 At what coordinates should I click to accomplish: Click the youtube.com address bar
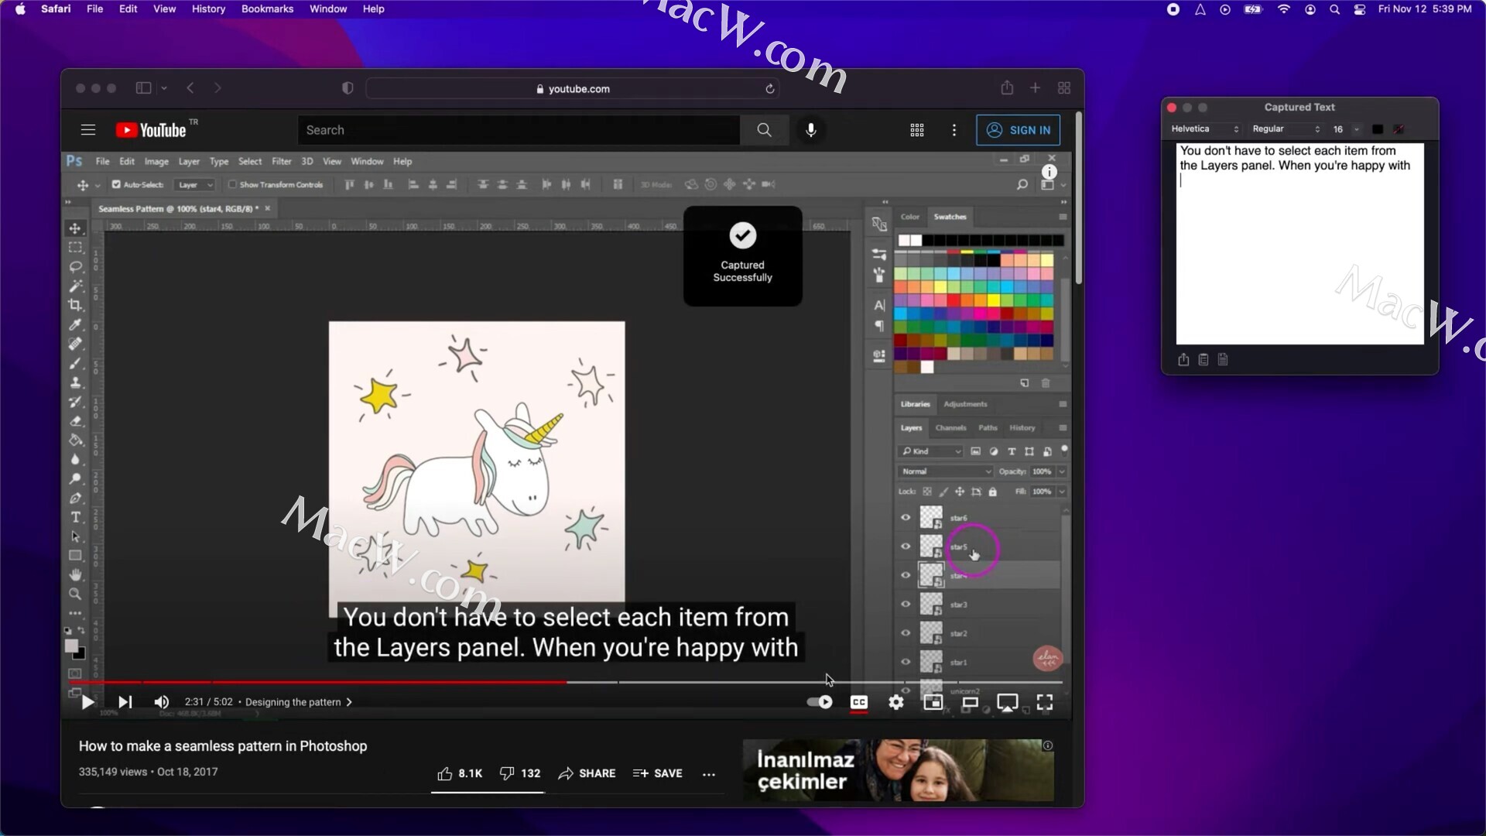[572, 89]
